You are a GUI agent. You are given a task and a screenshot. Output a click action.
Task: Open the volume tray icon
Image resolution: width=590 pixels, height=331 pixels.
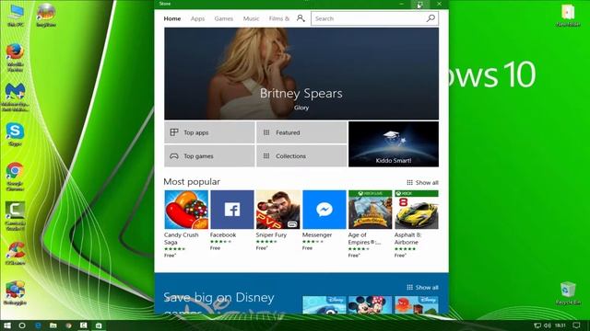click(x=548, y=325)
